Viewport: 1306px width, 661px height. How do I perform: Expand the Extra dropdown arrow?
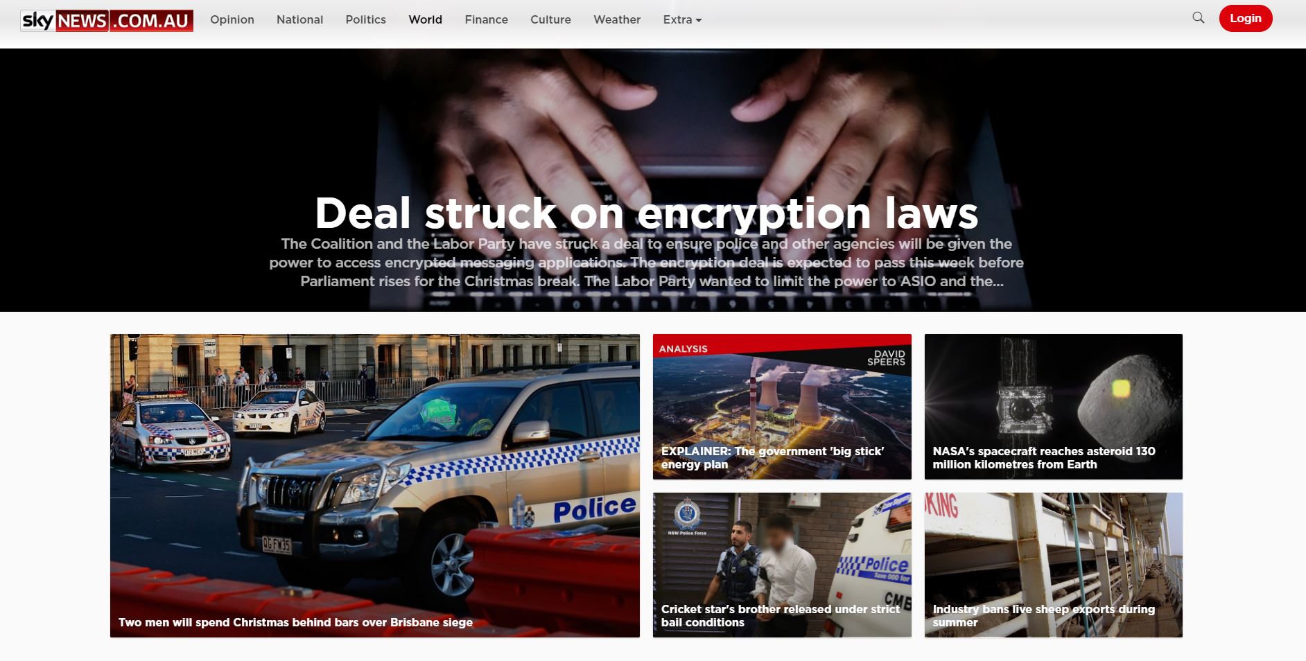(699, 20)
